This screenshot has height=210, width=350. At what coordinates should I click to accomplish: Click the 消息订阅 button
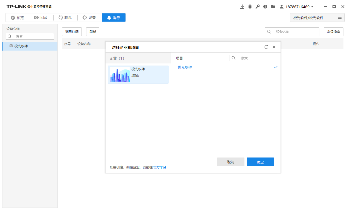pos(72,32)
